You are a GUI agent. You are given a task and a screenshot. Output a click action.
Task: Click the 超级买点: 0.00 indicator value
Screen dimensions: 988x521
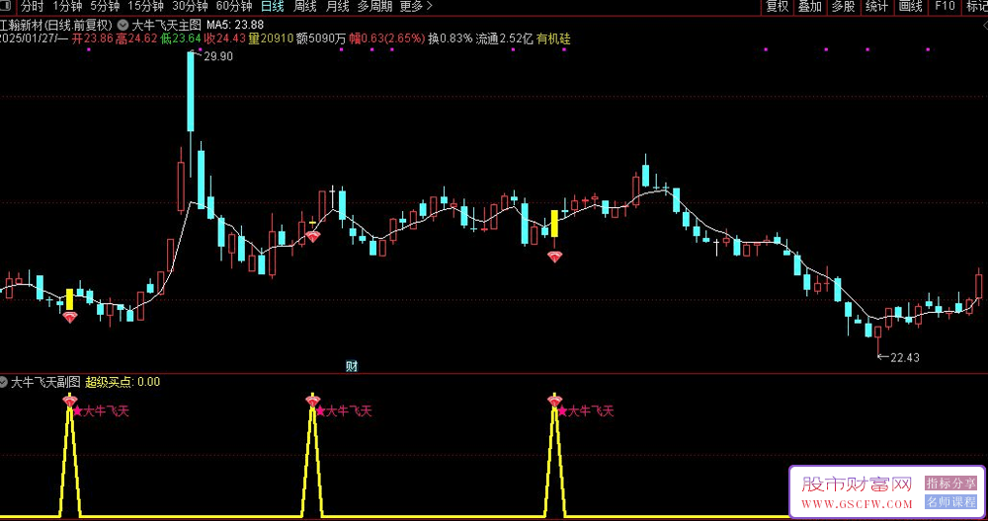coord(123,382)
